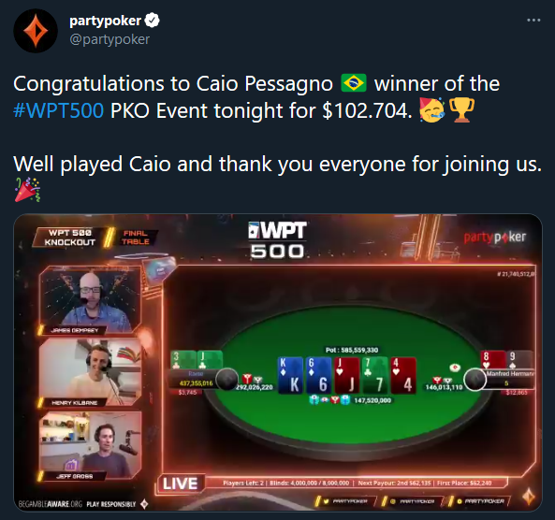Click the @partypoker handle
This screenshot has width=555, height=520.
coord(110,39)
